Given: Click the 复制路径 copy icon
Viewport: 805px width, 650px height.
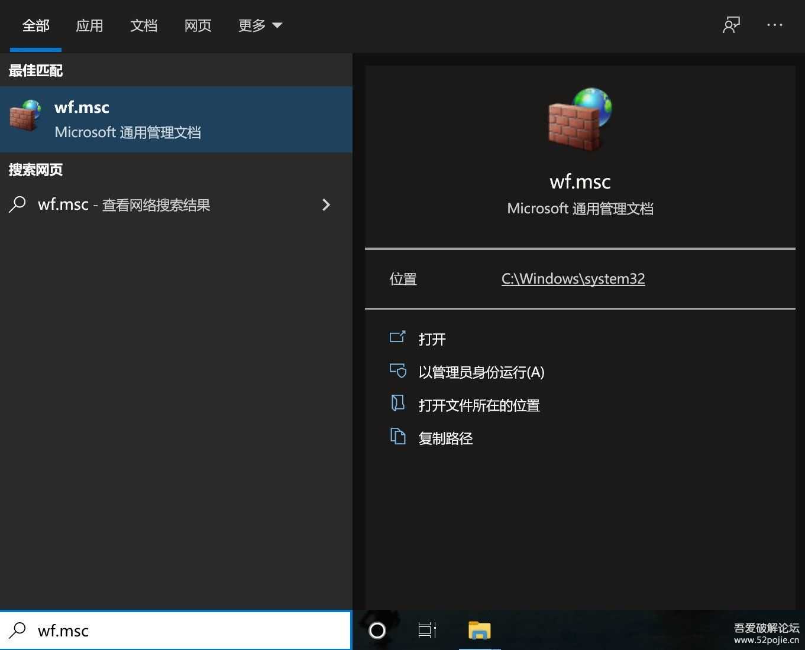Looking at the screenshot, I should click(x=399, y=437).
